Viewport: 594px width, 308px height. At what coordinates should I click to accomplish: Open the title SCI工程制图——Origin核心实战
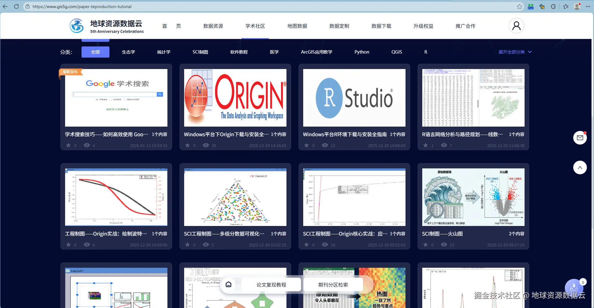[345, 234]
